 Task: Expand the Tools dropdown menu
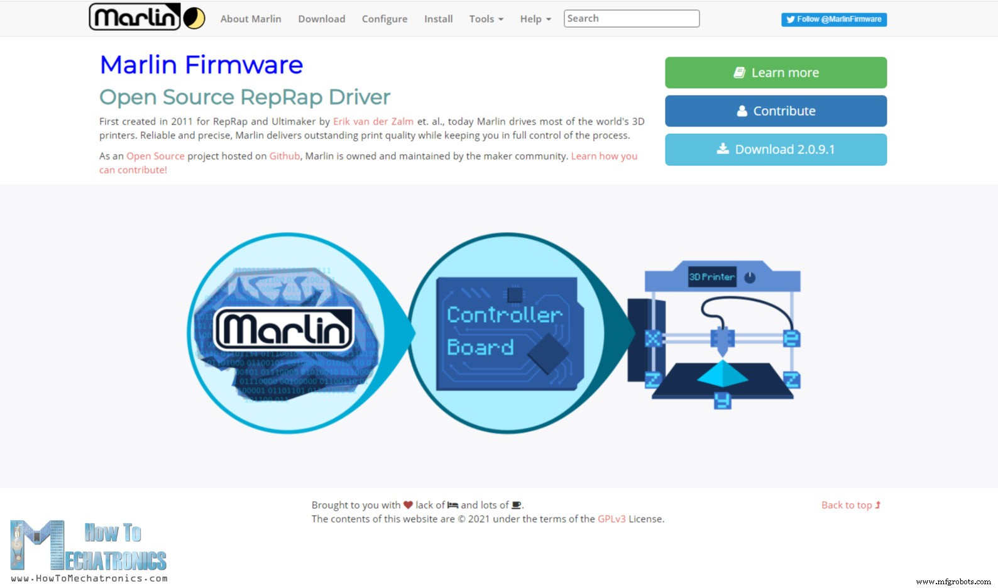(x=486, y=19)
